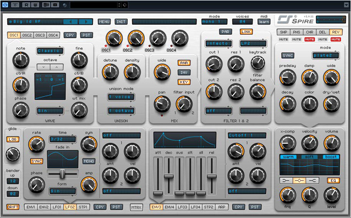Click the OSC4 mix level knob
The image size is (351, 218).
coord(180,39)
